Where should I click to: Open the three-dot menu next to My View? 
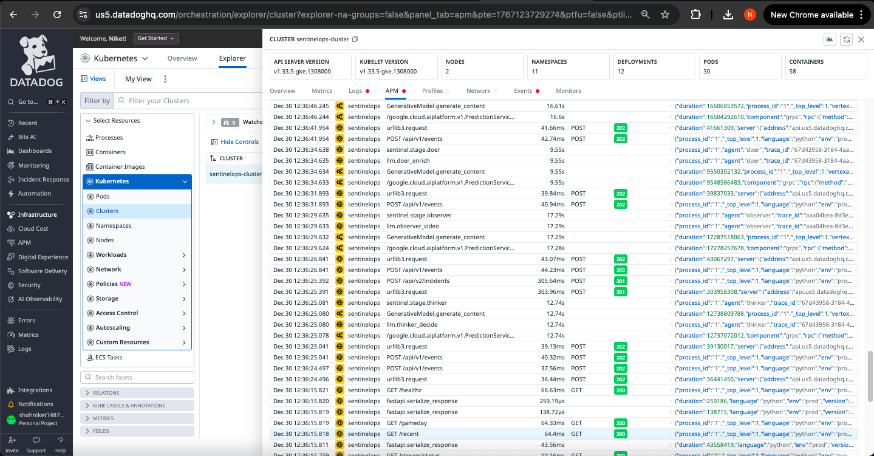point(165,79)
